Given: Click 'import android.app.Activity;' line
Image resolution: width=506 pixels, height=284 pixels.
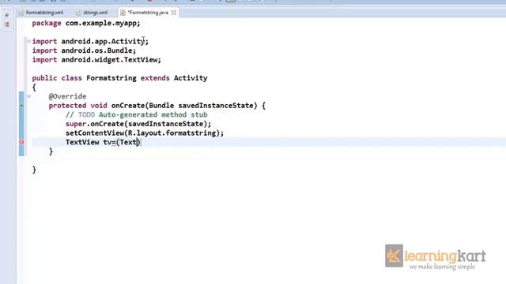Looking at the screenshot, I should coord(90,42).
